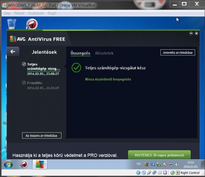The image size is (205, 177).
Task: Click 'Teljes számítógép-vizsgálat kész' text
Action: point(115,68)
